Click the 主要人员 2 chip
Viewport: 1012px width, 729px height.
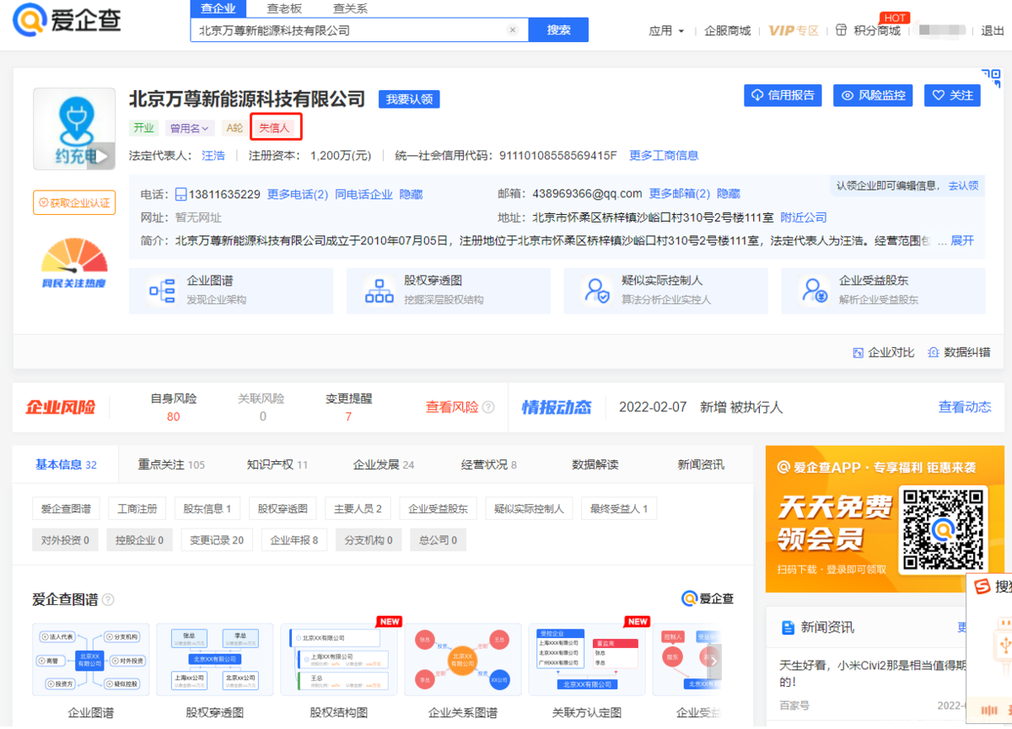[x=358, y=508]
